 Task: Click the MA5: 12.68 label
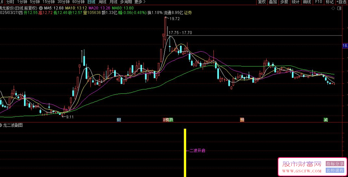tap(54, 8)
